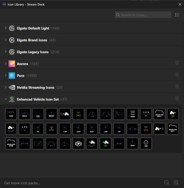Expand the Aurora pack chevron

(6, 63)
